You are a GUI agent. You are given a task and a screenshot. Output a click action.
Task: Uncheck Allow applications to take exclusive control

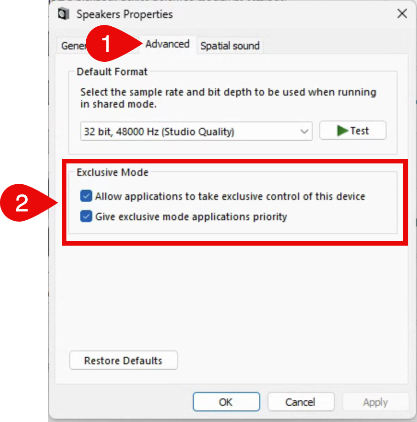click(86, 196)
